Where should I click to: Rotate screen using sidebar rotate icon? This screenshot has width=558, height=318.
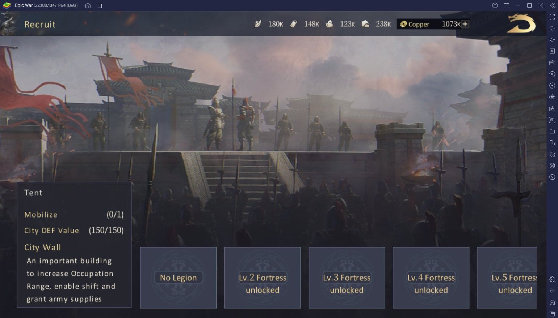[552, 154]
